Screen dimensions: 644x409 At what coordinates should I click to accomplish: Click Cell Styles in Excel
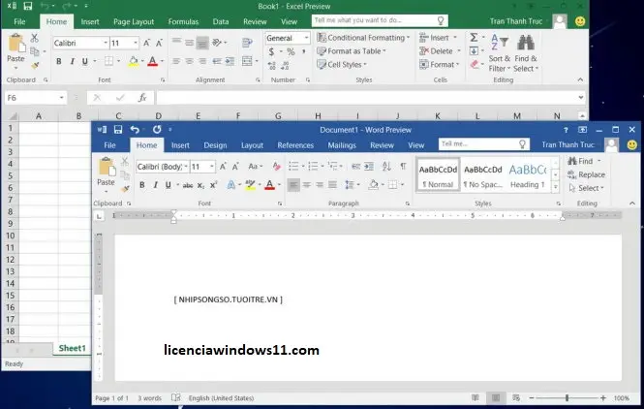(342, 65)
